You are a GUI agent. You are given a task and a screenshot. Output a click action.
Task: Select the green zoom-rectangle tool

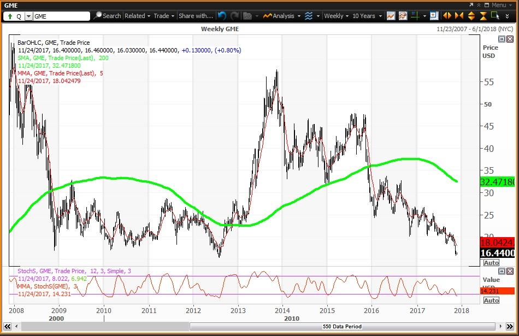(496, 16)
